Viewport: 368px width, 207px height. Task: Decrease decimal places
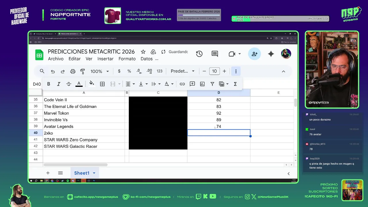tap(139, 71)
